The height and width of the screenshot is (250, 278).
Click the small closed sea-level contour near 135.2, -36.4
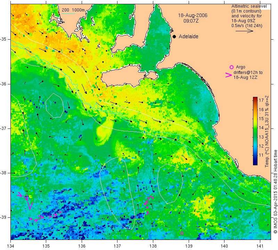[55, 106]
